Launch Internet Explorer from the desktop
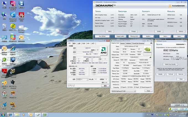 click(12, 49)
